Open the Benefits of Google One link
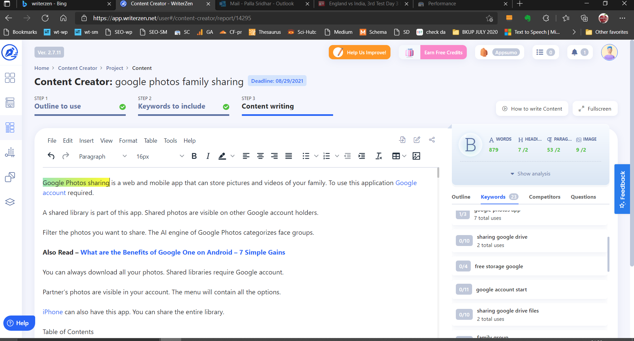The width and height of the screenshot is (634, 341). point(183,252)
